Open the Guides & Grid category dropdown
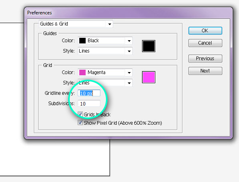 click(76, 24)
